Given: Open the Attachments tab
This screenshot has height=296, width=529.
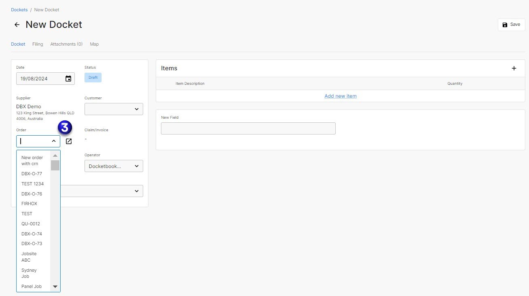Looking at the screenshot, I should (66, 44).
